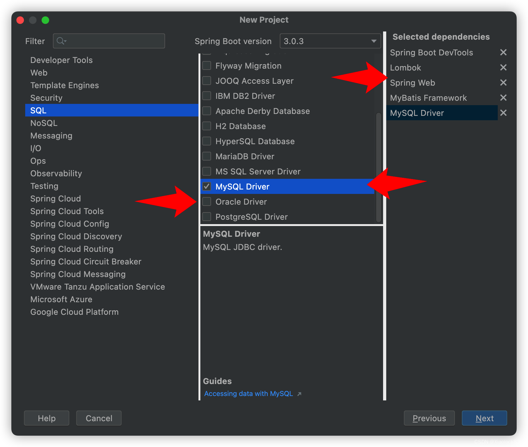Proceed with the Next button

tap(485, 418)
